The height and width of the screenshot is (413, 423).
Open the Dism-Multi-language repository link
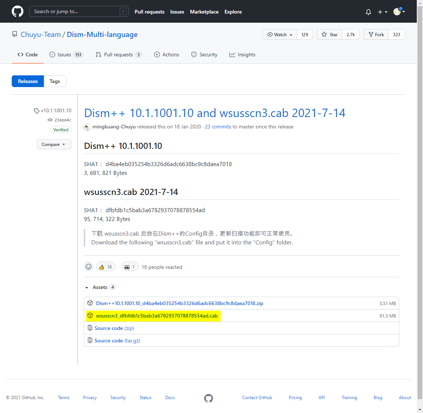point(102,34)
